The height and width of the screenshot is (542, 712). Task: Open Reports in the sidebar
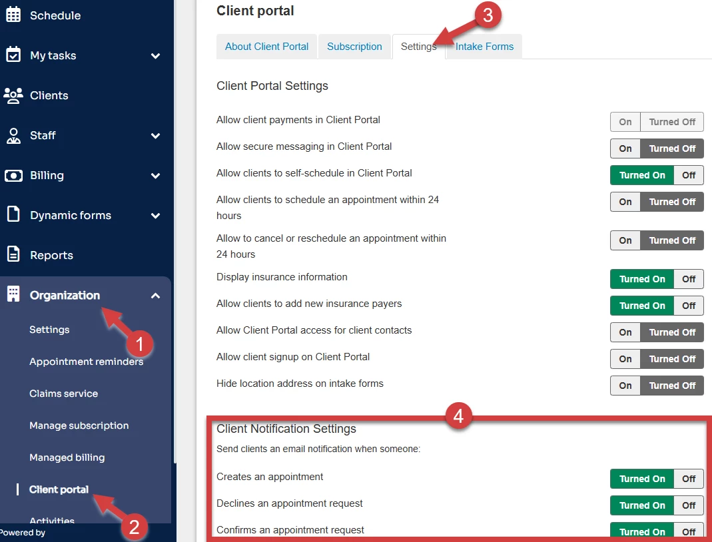(51, 255)
